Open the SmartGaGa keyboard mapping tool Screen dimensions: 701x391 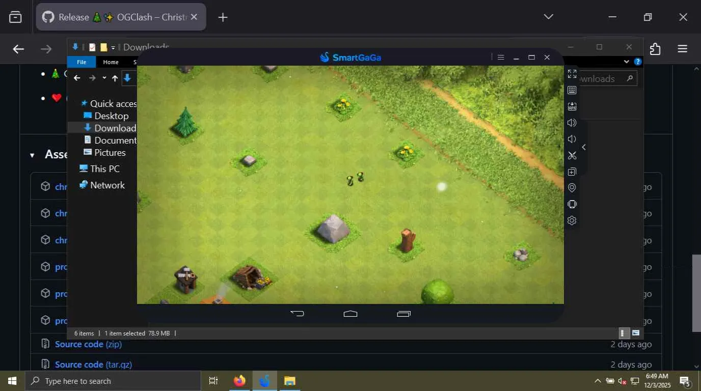(572, 90)
